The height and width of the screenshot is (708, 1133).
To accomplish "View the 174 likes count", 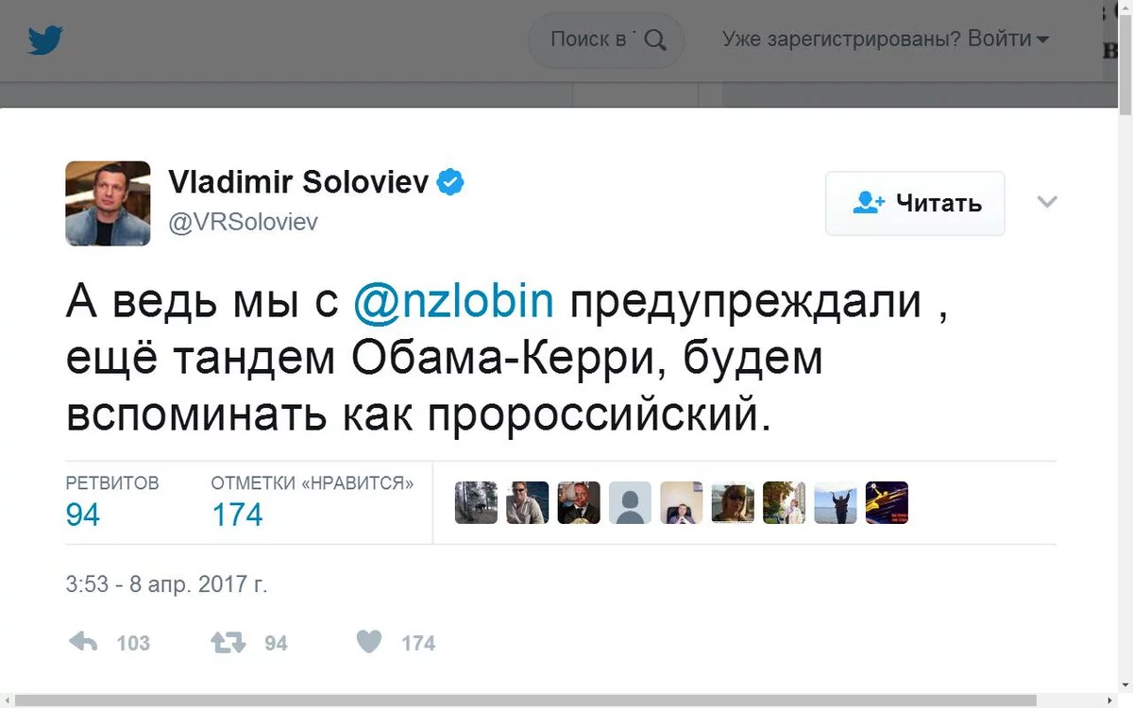I will coord(237,514).
